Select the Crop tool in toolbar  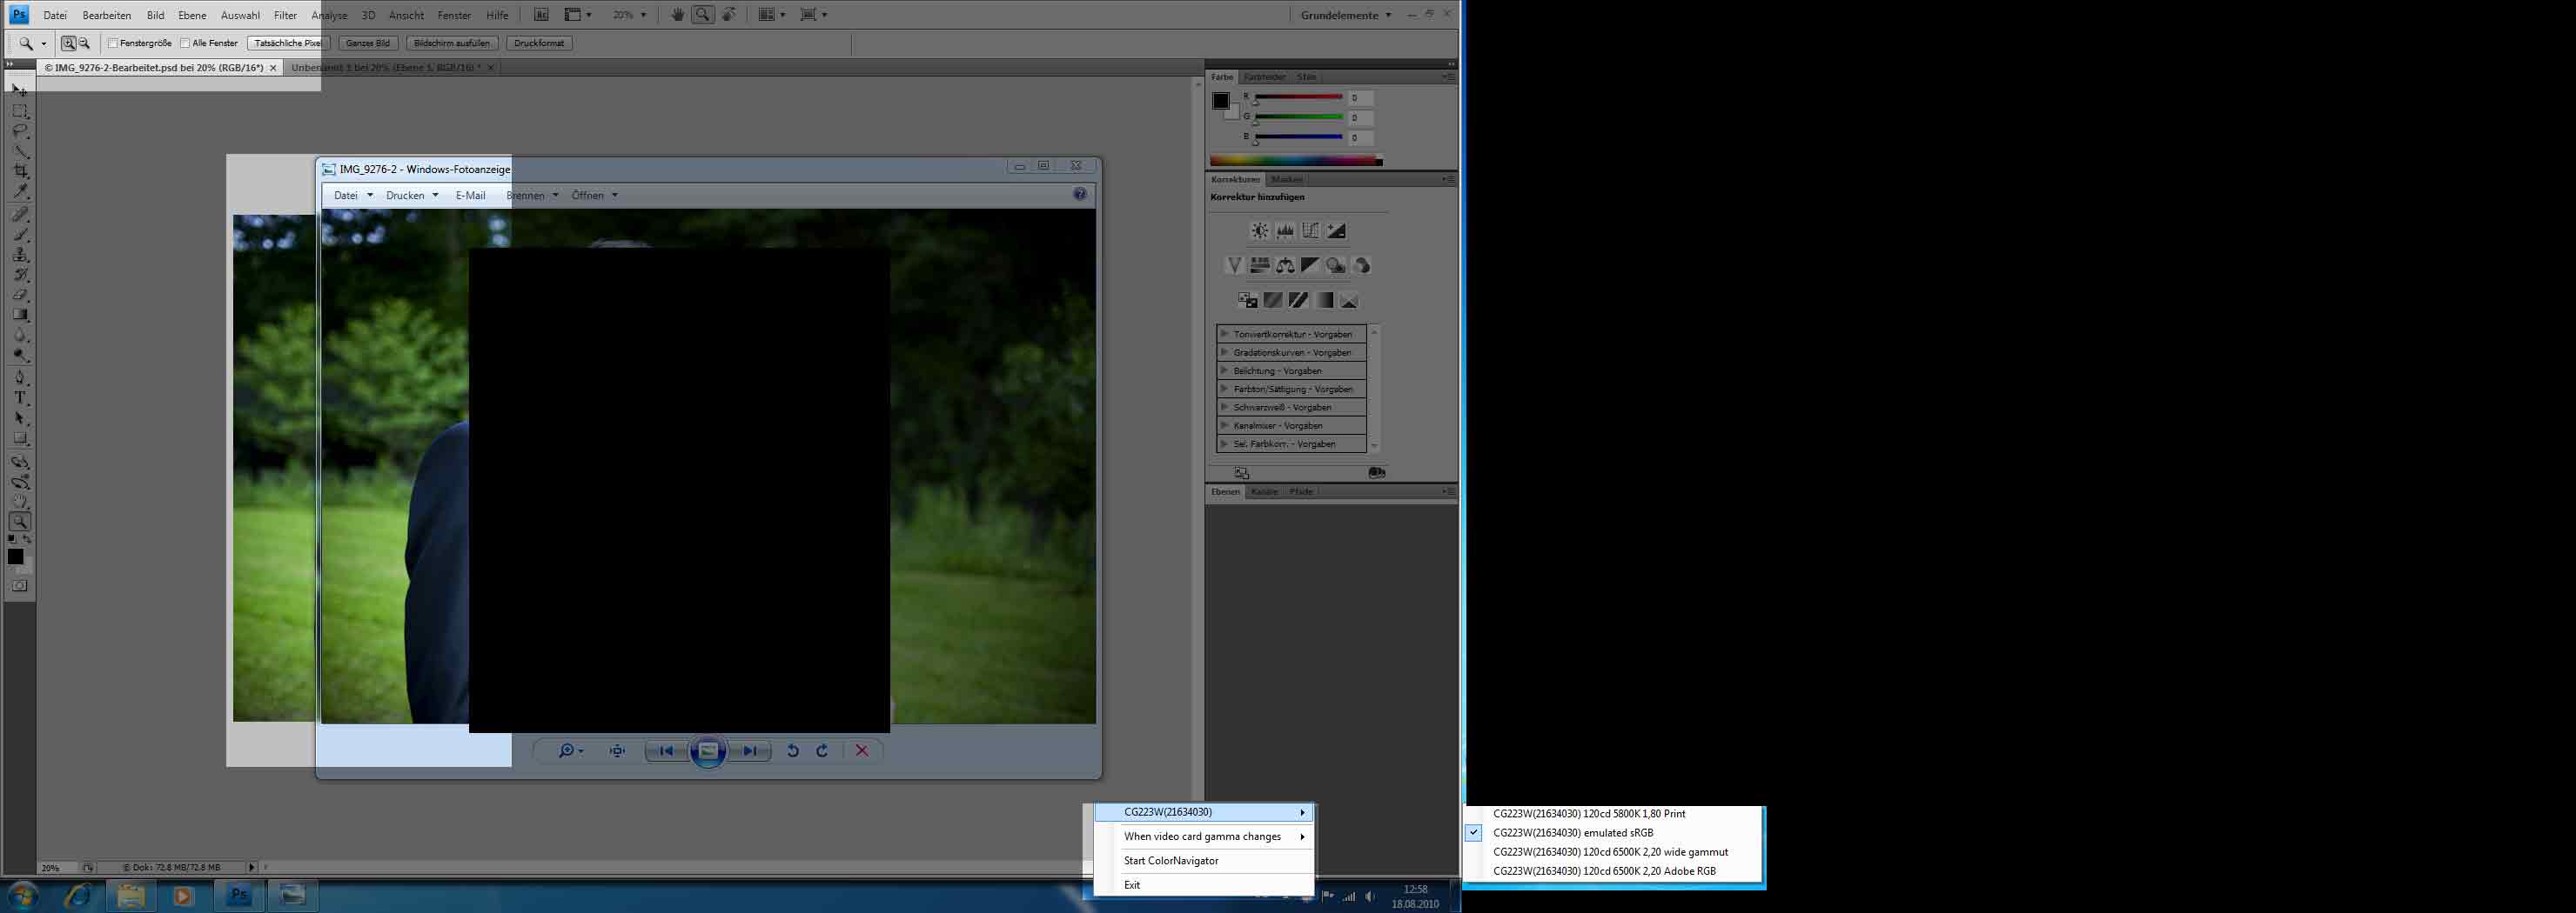(x=20, y=172)
